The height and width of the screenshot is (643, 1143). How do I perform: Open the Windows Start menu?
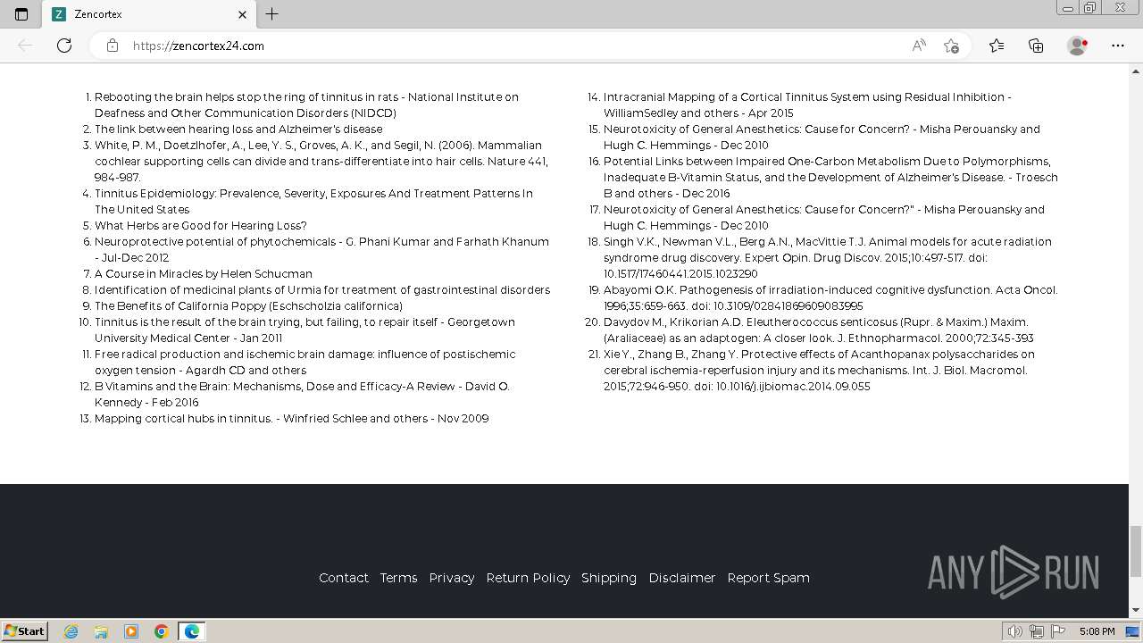tap(24, 630)
